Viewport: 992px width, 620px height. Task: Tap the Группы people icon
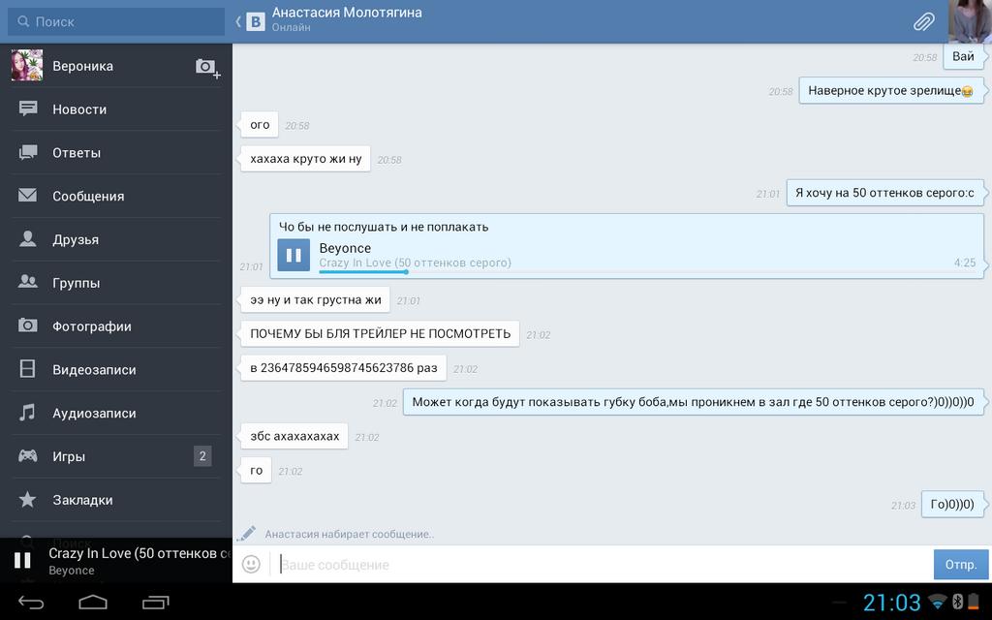[28, 282]
